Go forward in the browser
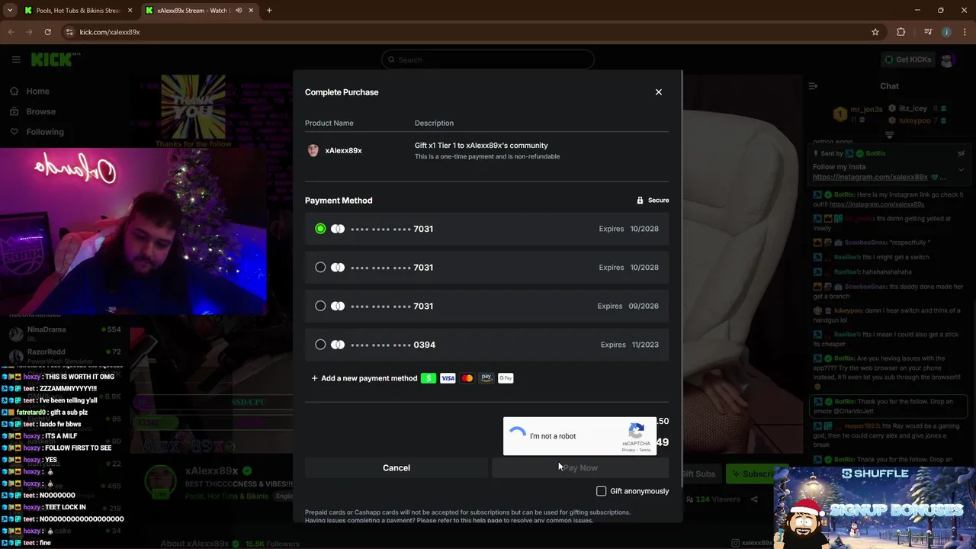The width and height of the screenshot is (976, 549). (x=29, y=32)
